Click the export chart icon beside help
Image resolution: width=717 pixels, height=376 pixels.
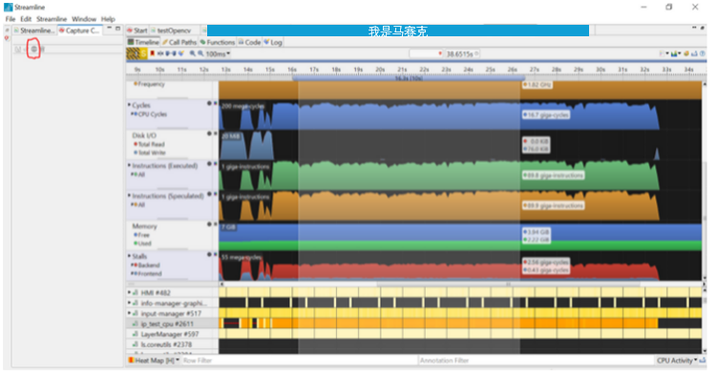click(694, 53)
